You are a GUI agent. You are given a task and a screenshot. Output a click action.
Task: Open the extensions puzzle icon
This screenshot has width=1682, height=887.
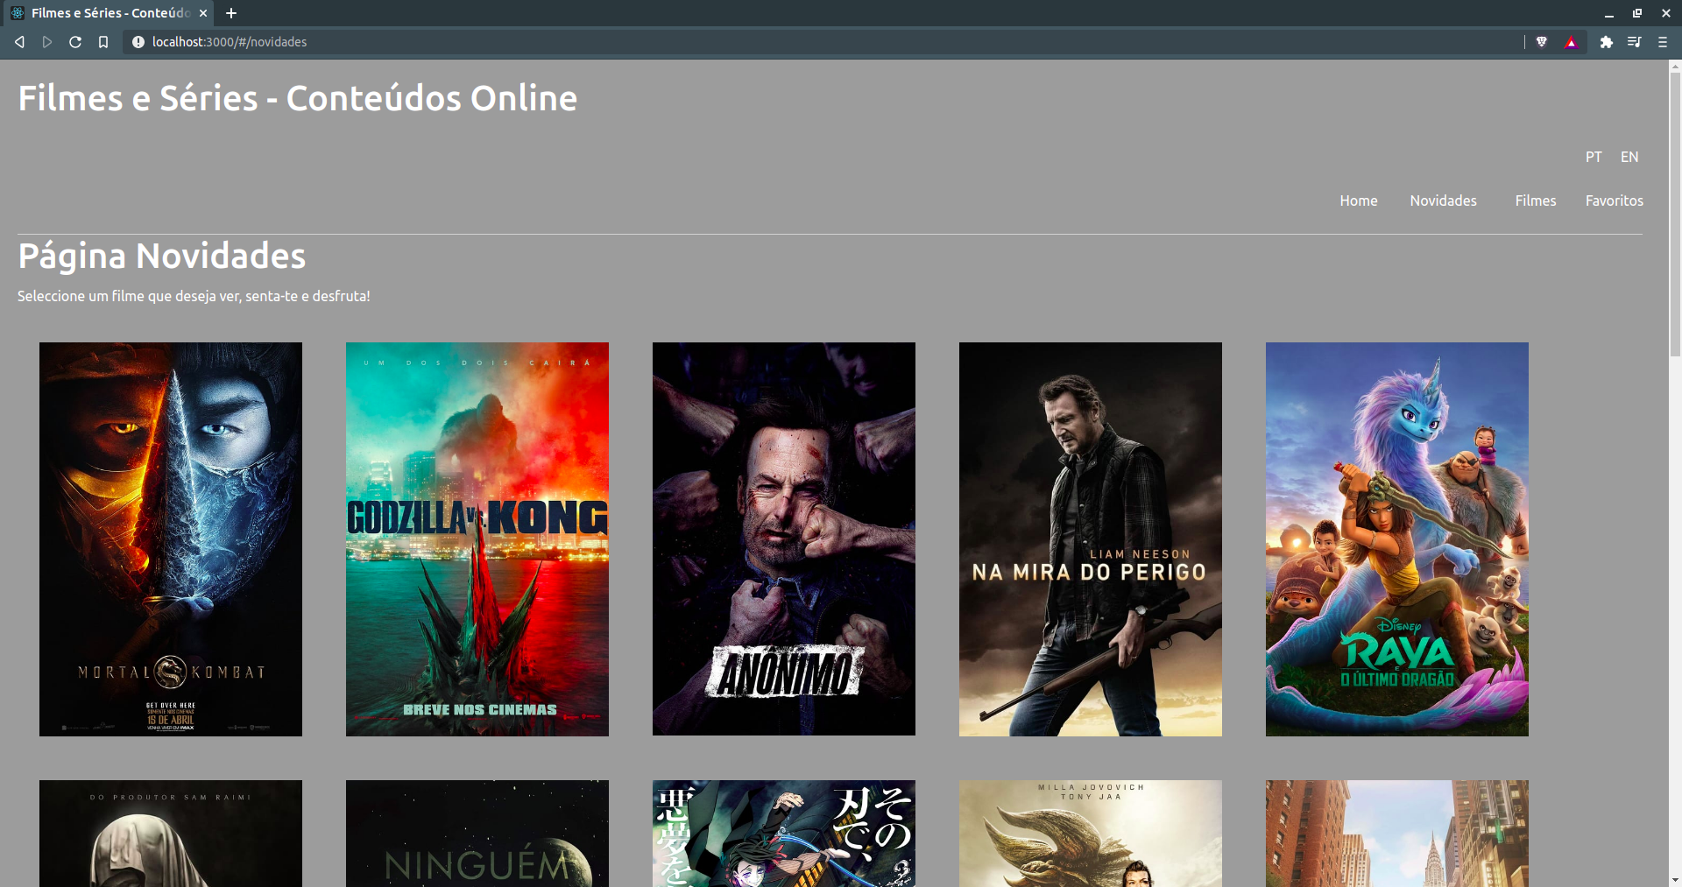coord(1606,42)
